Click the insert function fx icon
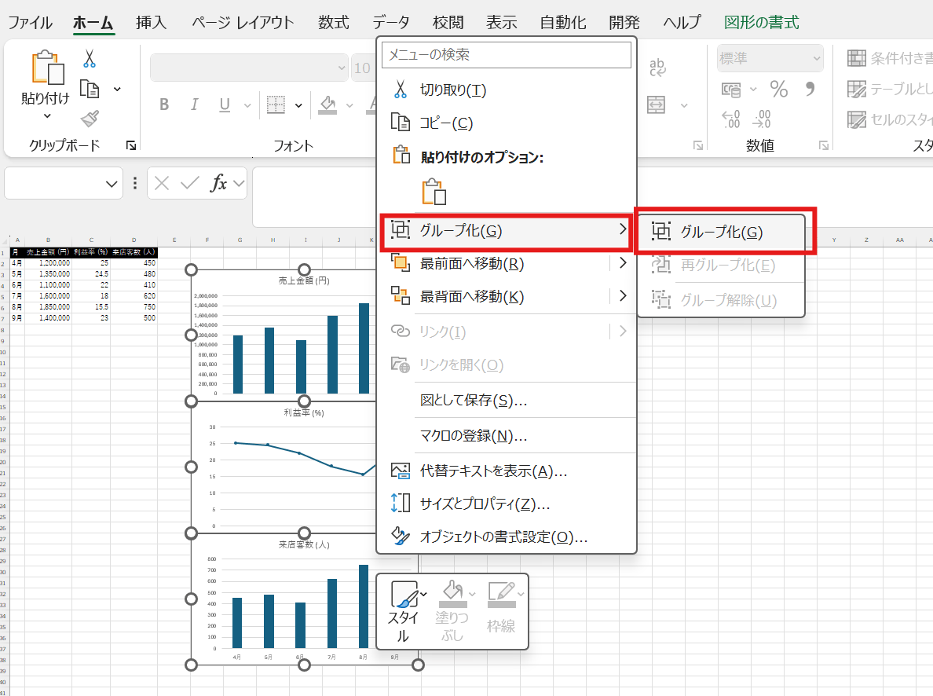933x696 pixels. [x=219, y=183]
